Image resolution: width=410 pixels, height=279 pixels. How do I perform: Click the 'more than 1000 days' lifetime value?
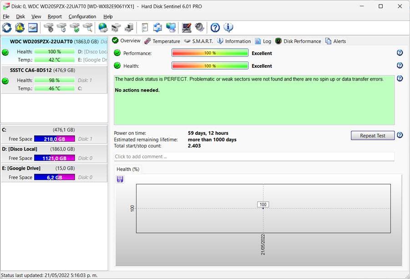212,140
